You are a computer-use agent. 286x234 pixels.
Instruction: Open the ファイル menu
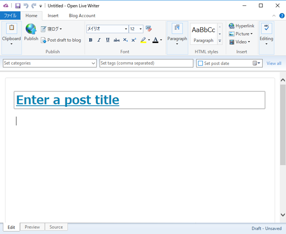pos(10,16)
